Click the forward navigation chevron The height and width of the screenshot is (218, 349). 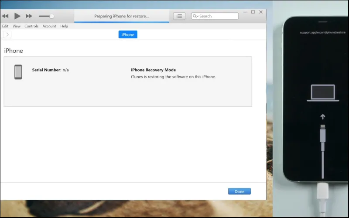click(x=7, y=34)
